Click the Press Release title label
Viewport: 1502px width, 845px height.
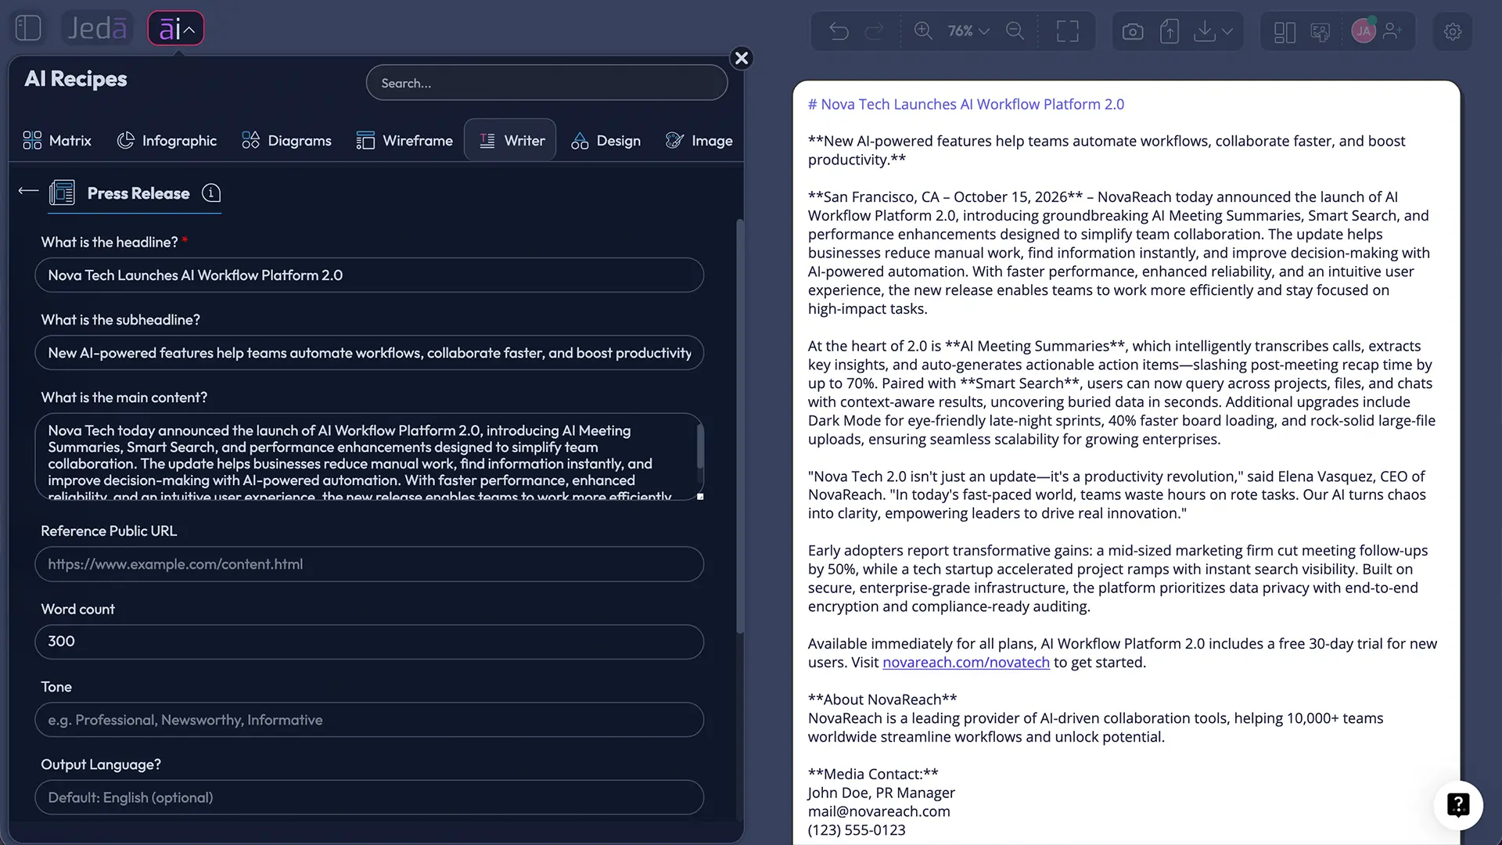[x=138, y=193]
